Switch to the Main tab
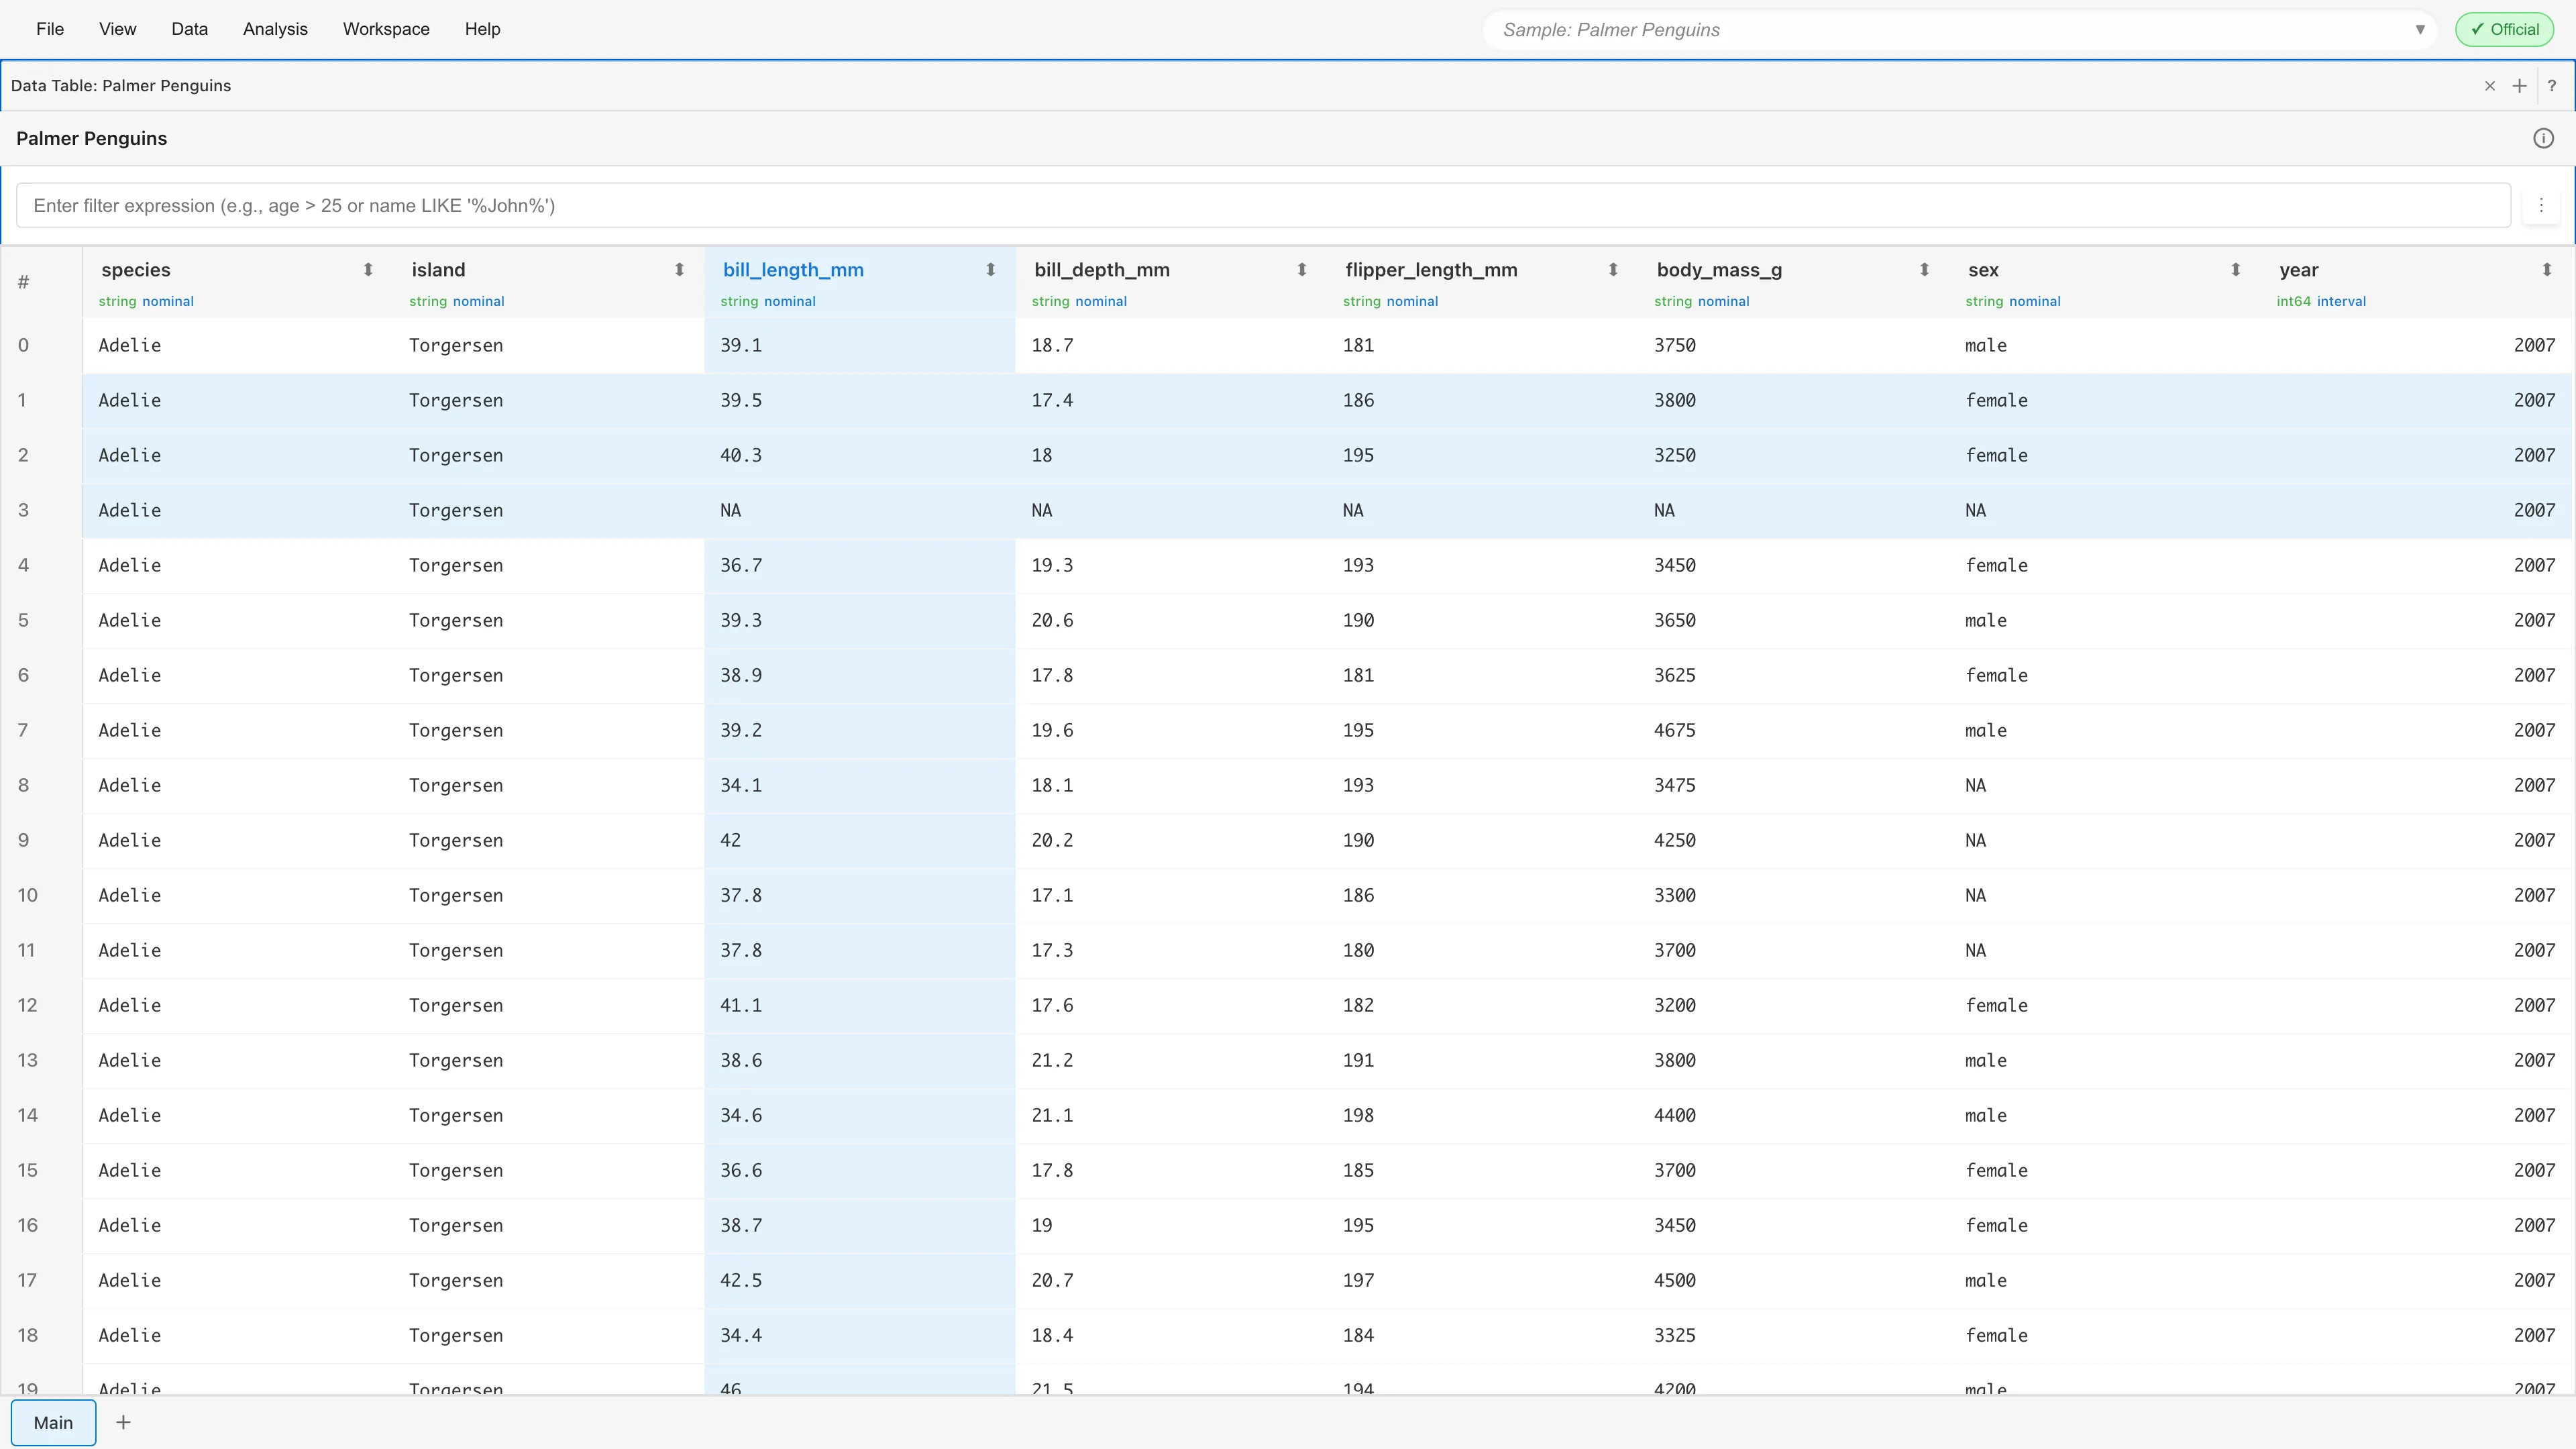Image resolution: width=2576 pixels, height=1449 pixels. pos(53,1422)
